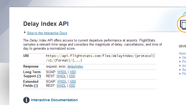Viewport: 186px width, 105px height.
Task: Click the orange device icon at right edge
Action: click(182, 24)
